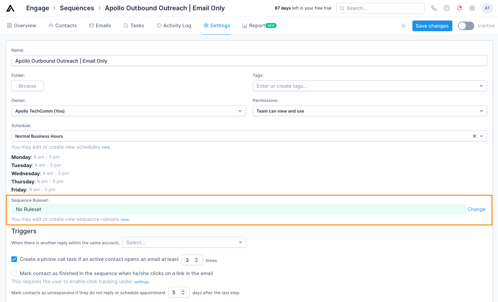The image size is (498, 302).
Task: Go to Engage breadcrumb
Action: point(37,8)
